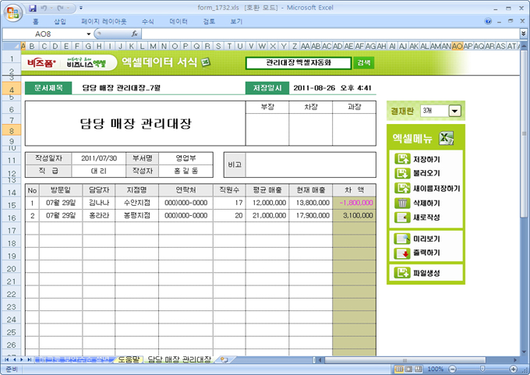Click the Office button orb
This screenshot has width=530, height=375.
pyautogui.click(x=12, y=12)
